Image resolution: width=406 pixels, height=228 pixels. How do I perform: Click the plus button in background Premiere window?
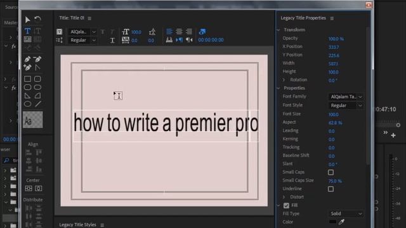pyautogui.click(x=393, y=135)
